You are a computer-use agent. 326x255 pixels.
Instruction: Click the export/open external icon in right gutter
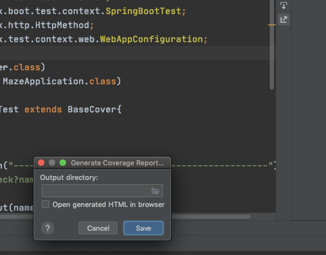(284, 19)
